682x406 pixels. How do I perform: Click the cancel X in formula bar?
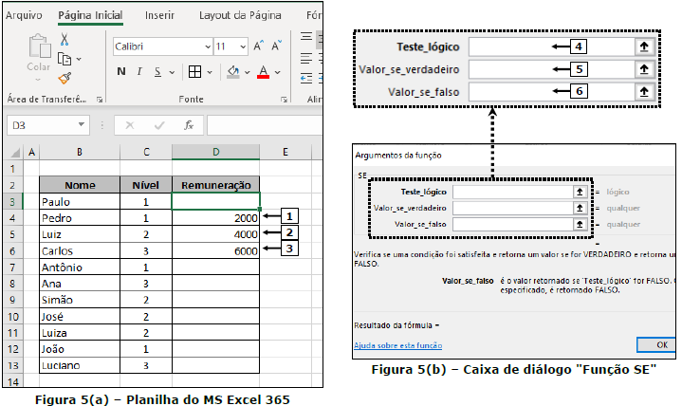tap(130, 125)
